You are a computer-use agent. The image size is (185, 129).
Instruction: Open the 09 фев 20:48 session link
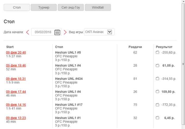pyautogui.click(x=16, y=53)
